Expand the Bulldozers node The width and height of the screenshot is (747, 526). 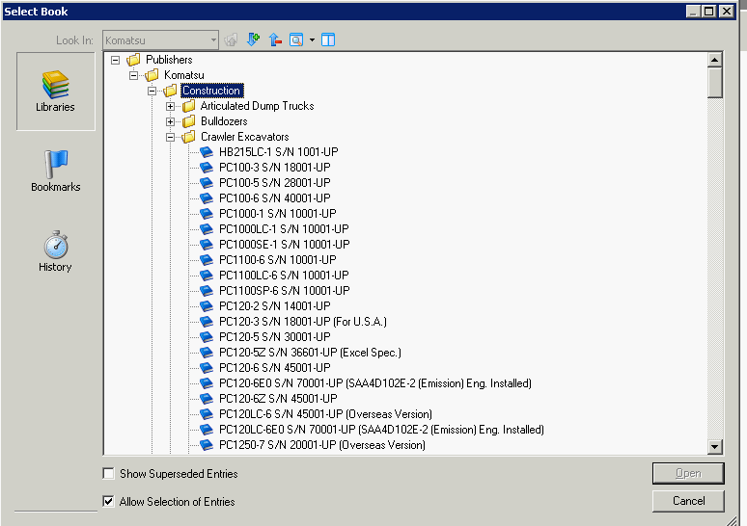(170, 121)
